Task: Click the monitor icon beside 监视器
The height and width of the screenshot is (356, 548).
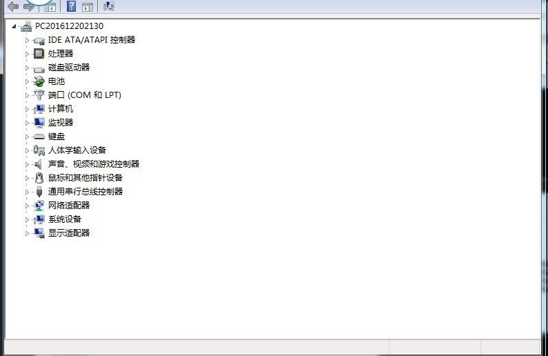Action: pyautogui.click(x=39, y=123)
